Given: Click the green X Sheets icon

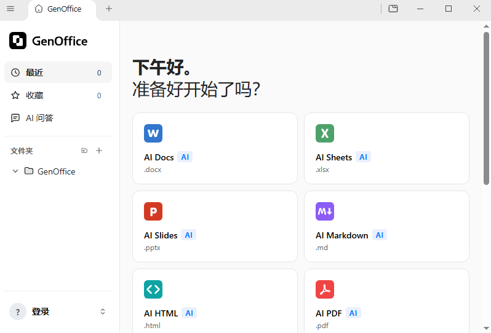Looking at the screenshot, I should tap(325, 133).
